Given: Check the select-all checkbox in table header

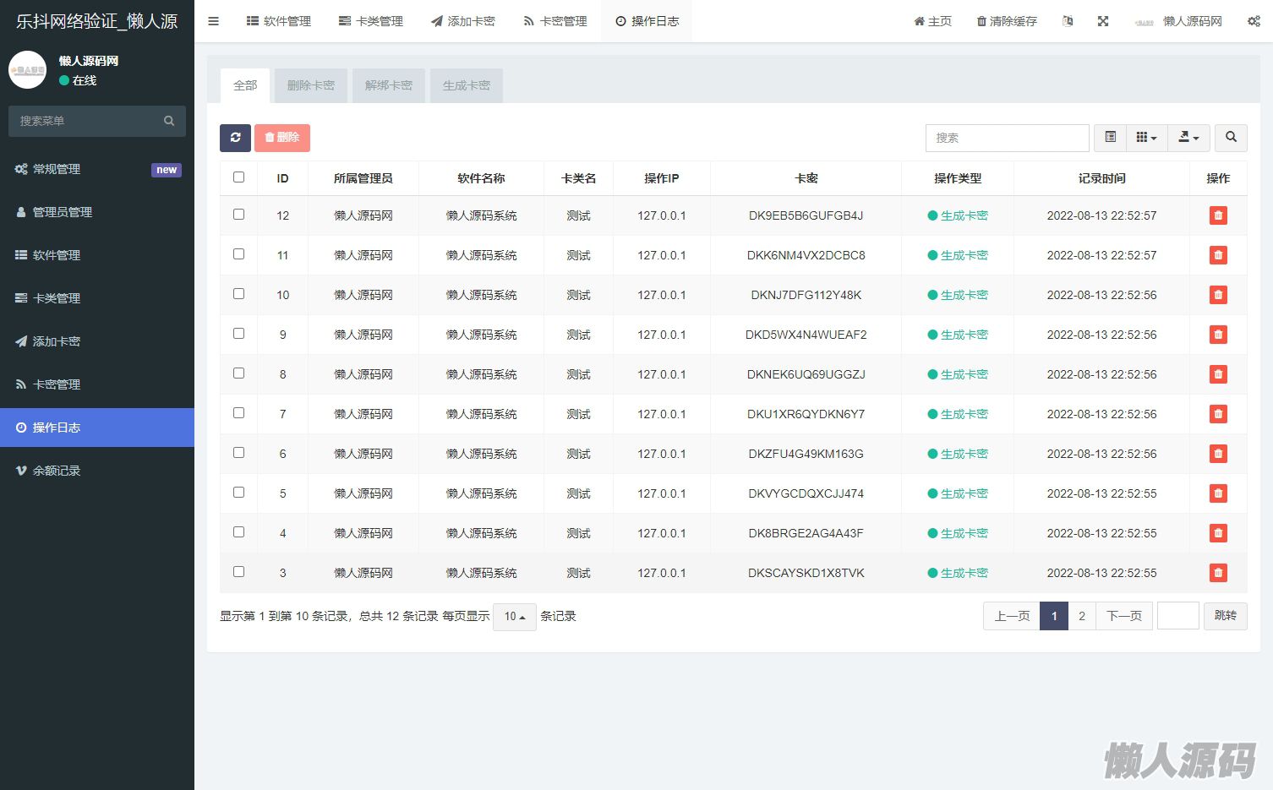Looking at the screenshot, I should point(238,177).
